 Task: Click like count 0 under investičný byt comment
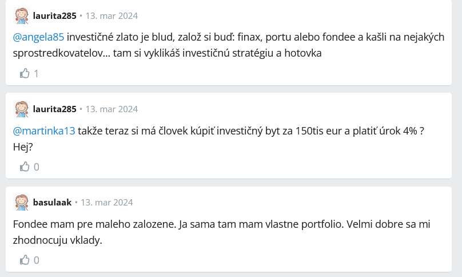coord(36,167)
